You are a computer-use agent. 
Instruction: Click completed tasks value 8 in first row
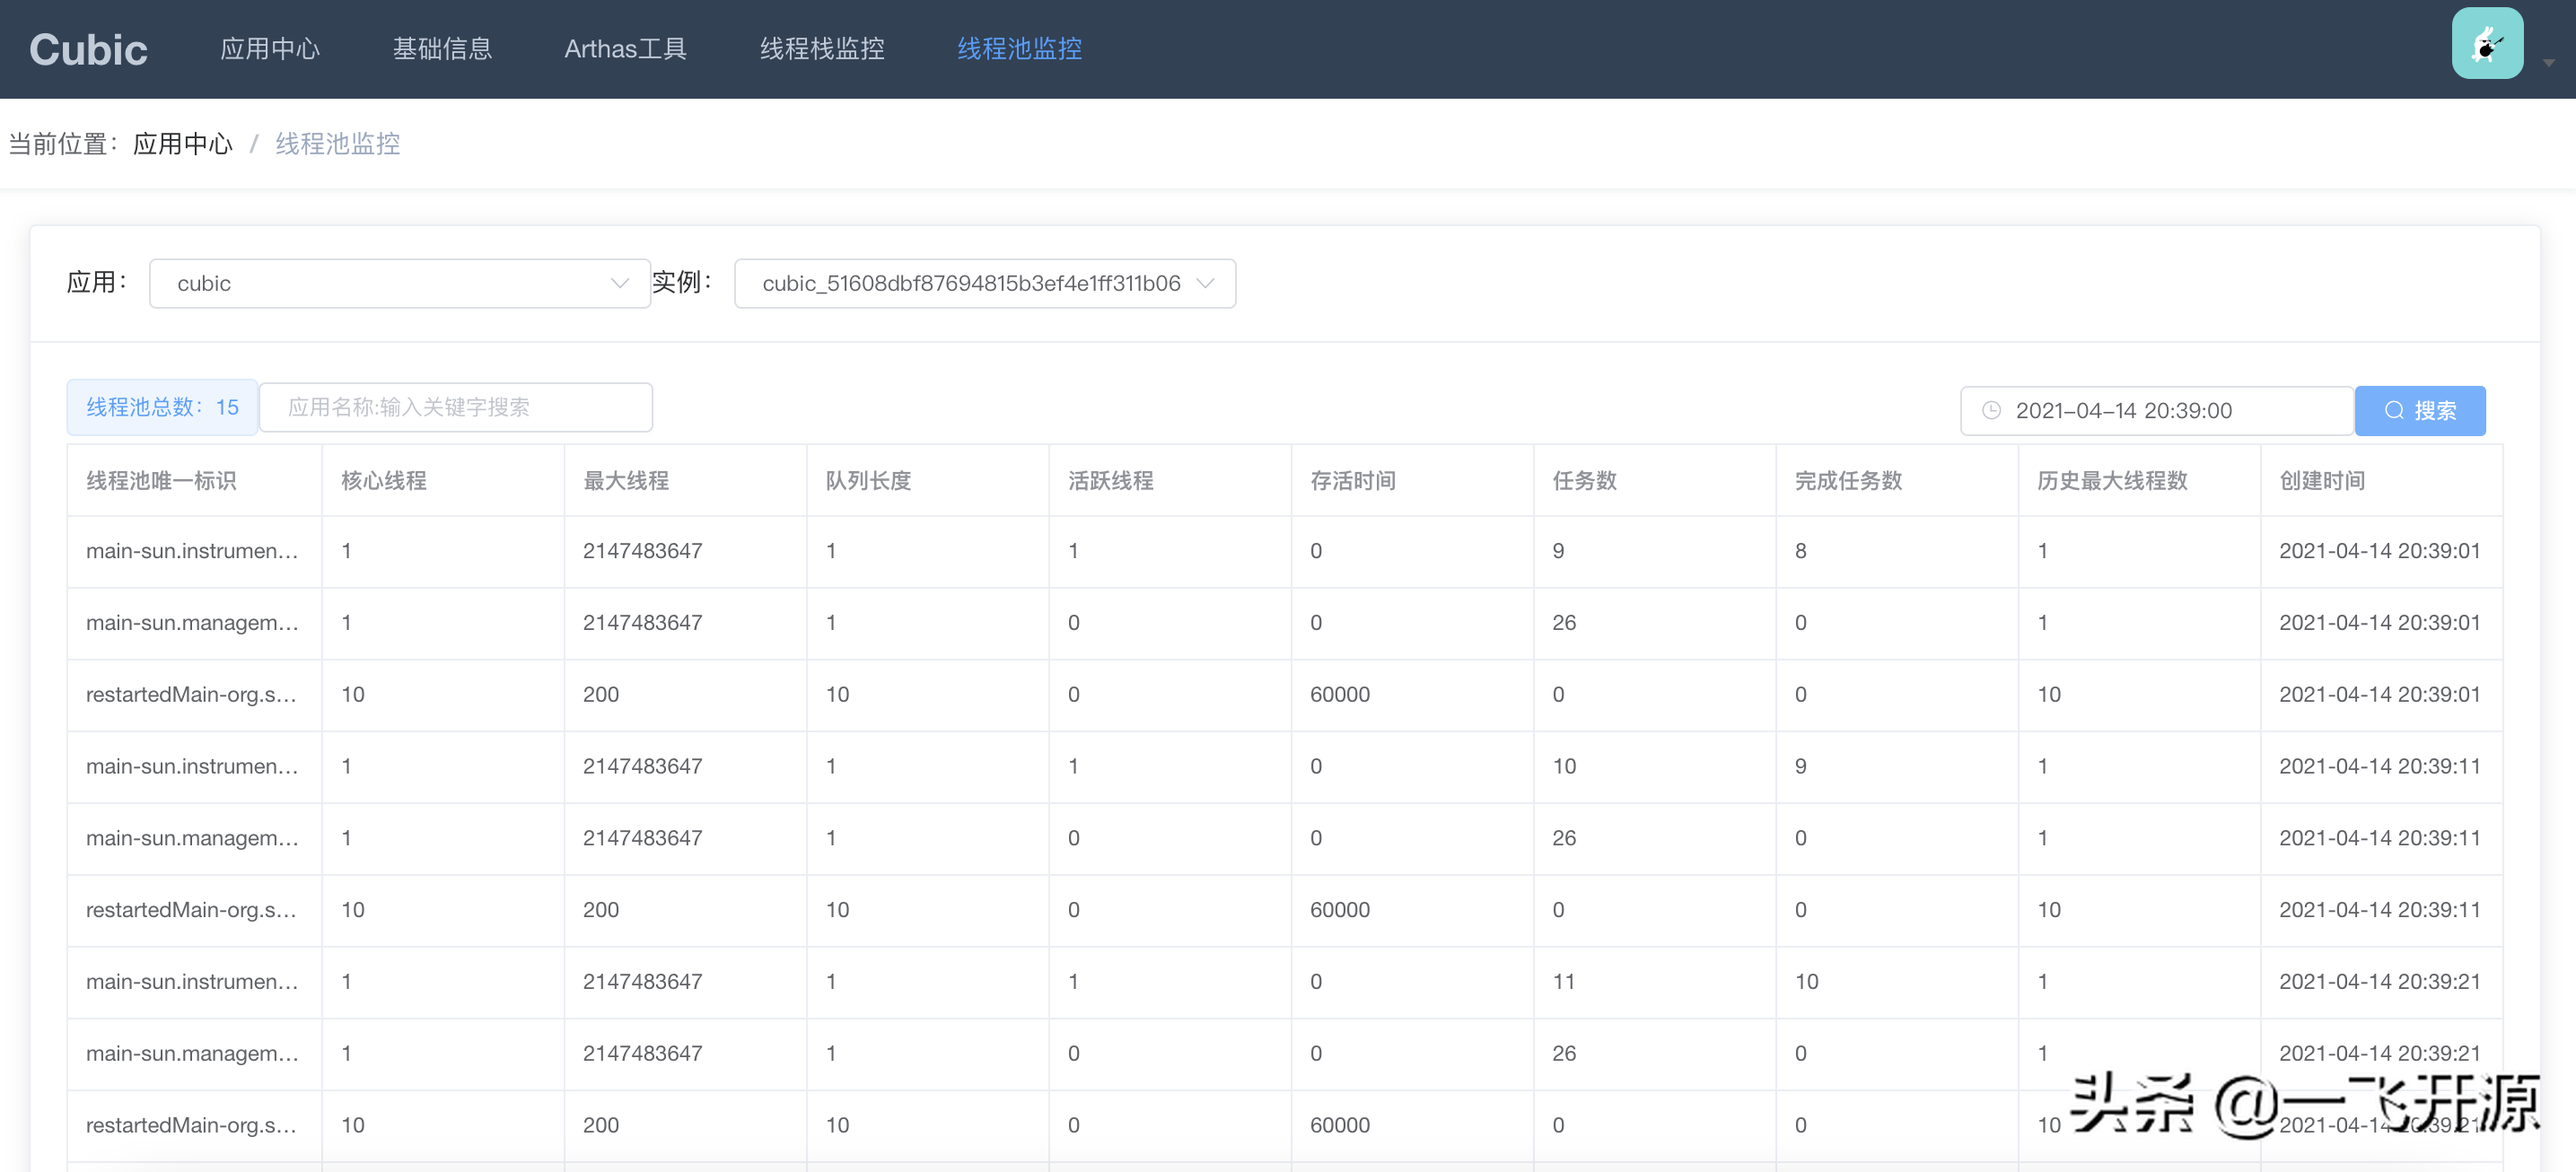[x=1800, y=551]
